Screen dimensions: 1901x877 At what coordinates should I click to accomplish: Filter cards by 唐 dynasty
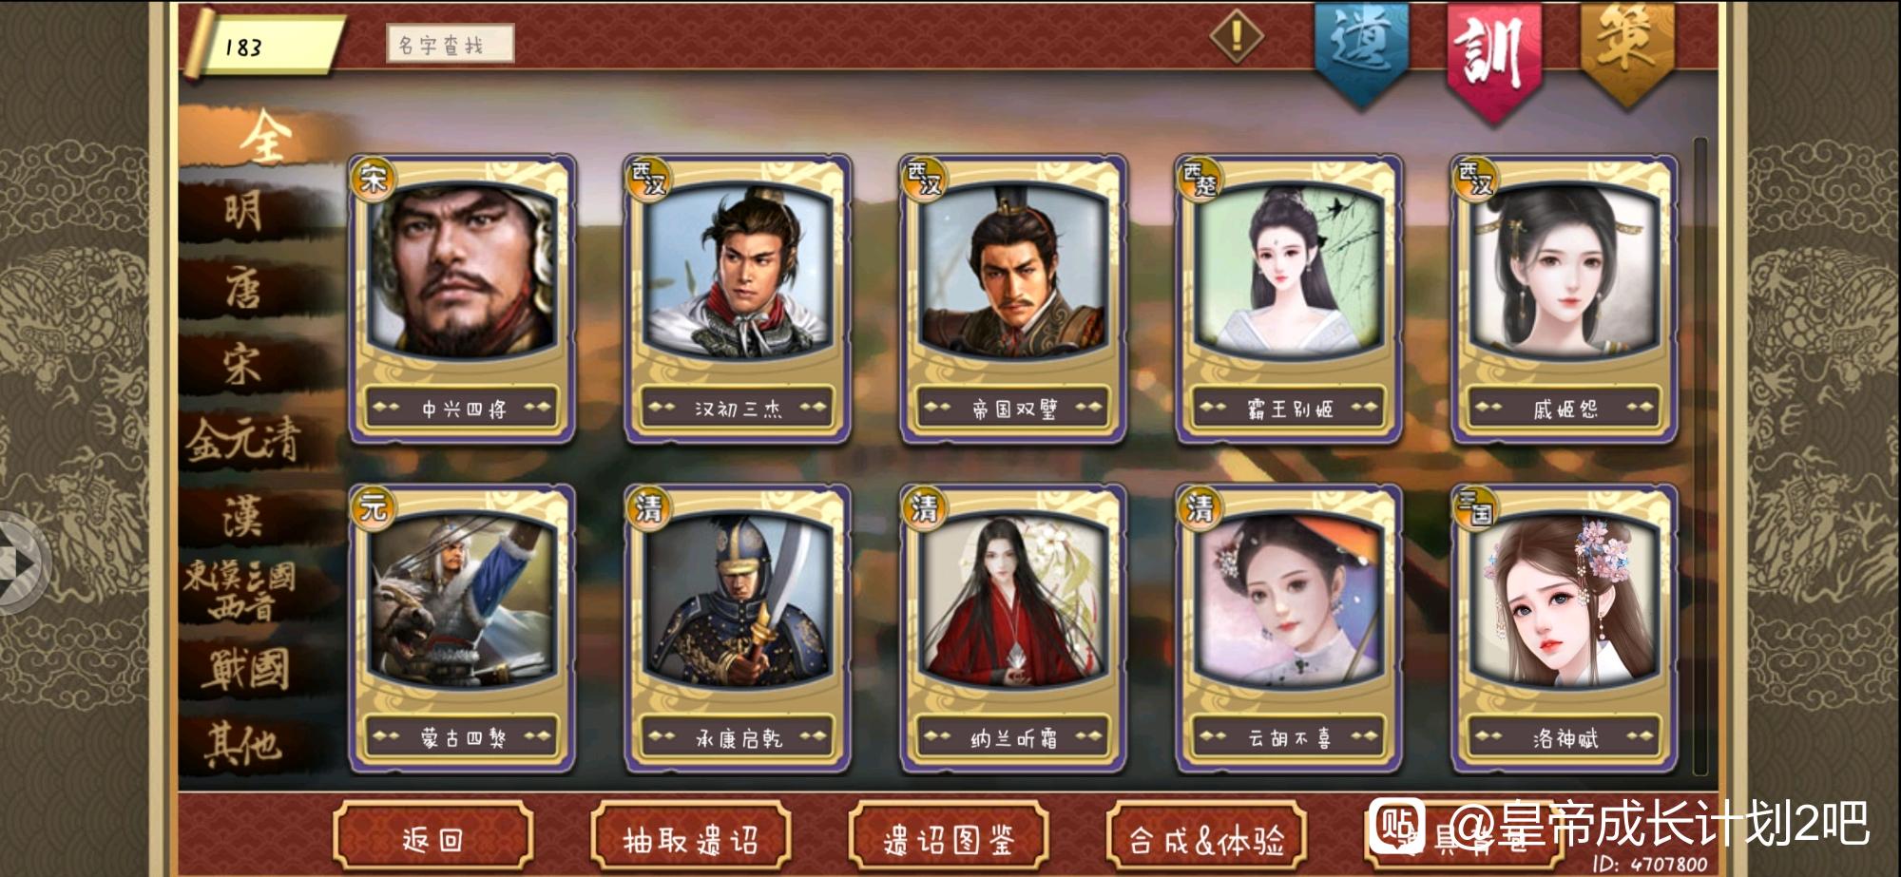[242, 288]
